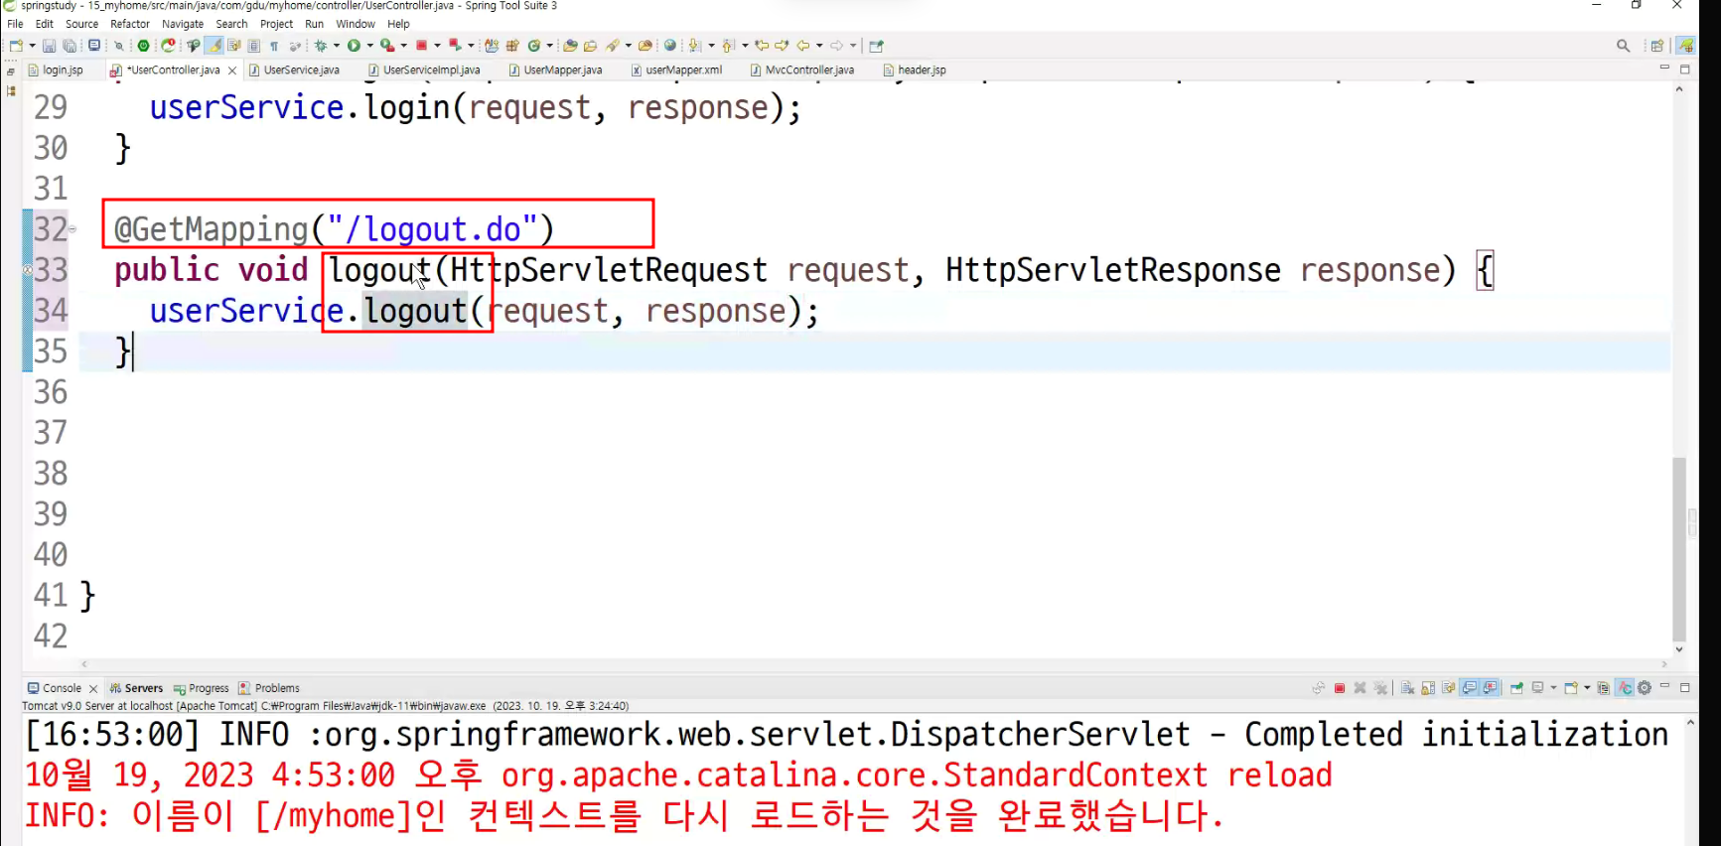Open the Open Console dropdown arrow

[x=1587, y=688]
